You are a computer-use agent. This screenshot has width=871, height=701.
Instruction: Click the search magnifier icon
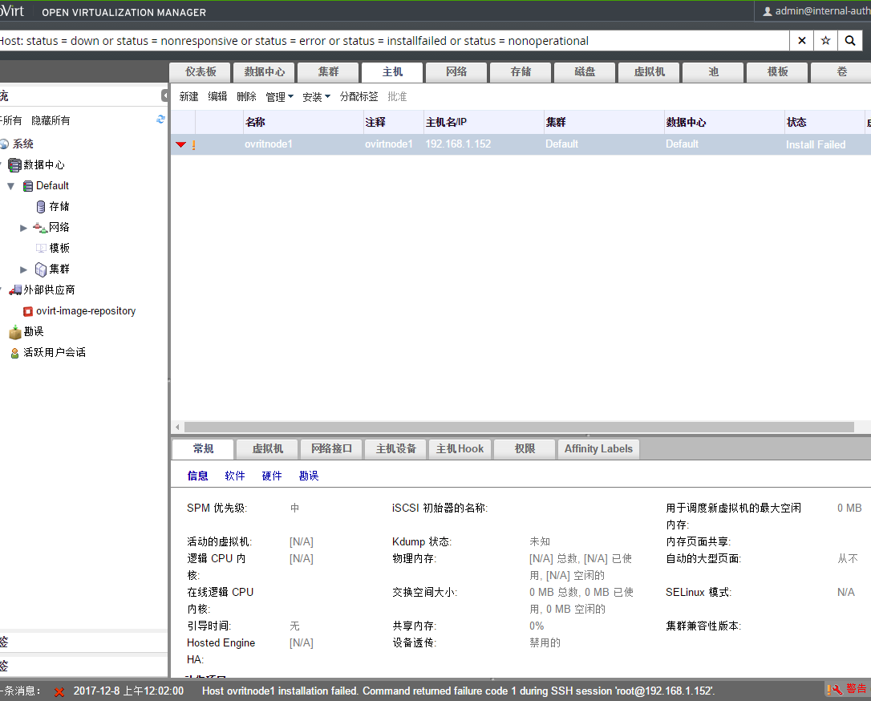850,41
